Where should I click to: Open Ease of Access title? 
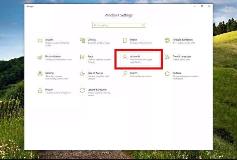pos(95,73)
